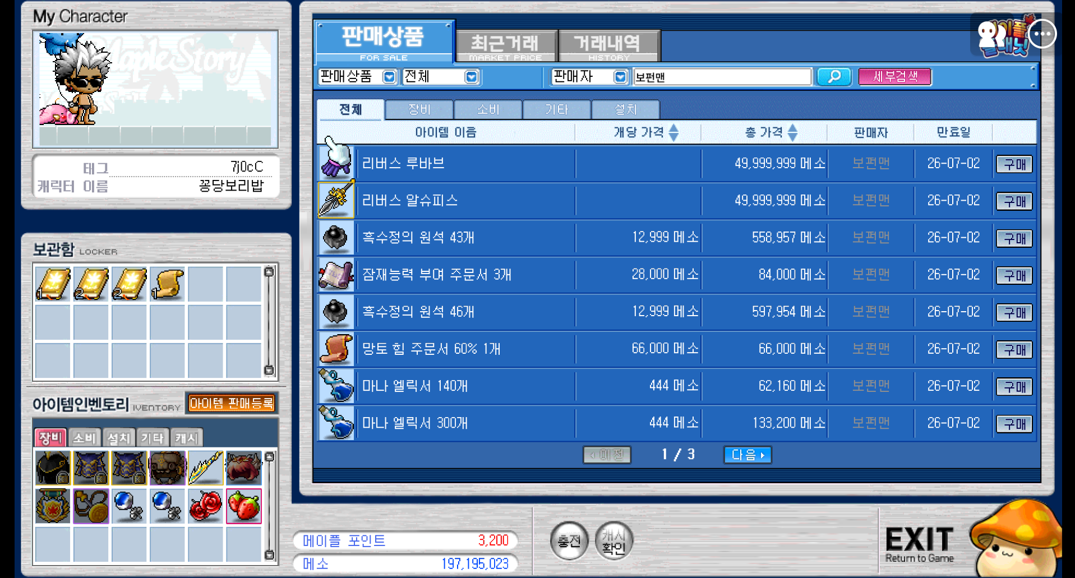Click 구매 for 마나 엘릭서 140개
The image size is (1075, 578).
click(1014, 386)
